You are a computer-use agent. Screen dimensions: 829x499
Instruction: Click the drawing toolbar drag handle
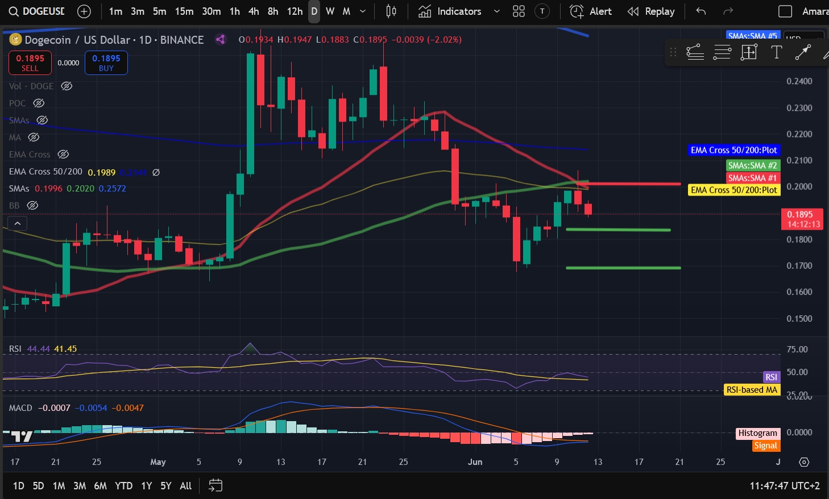[673, 52]
